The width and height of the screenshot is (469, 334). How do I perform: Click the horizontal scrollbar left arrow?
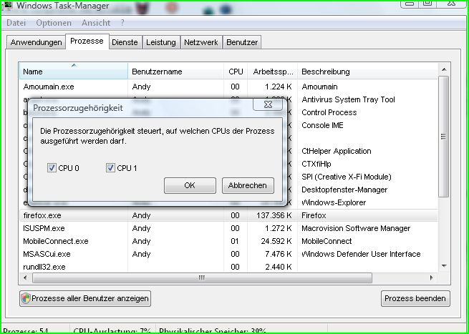tap(25, 277)
